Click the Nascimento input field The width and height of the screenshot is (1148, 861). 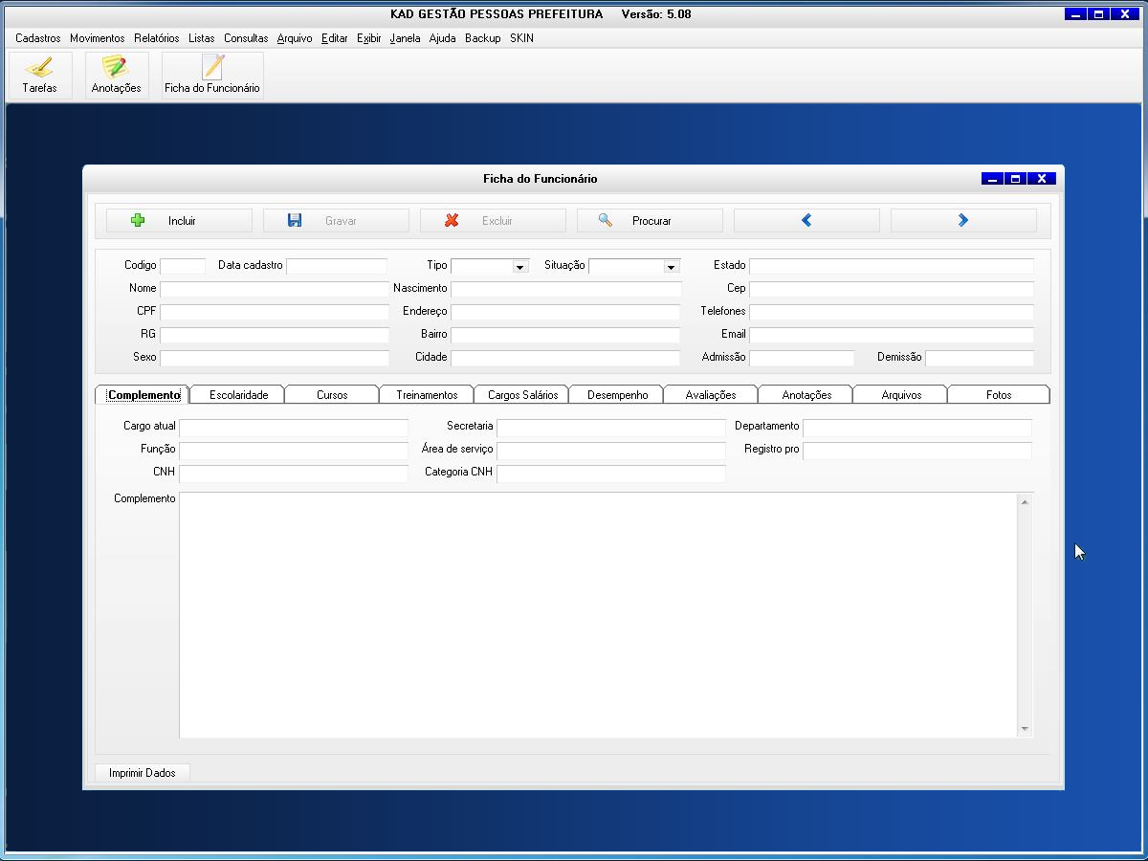coord(566,289)
